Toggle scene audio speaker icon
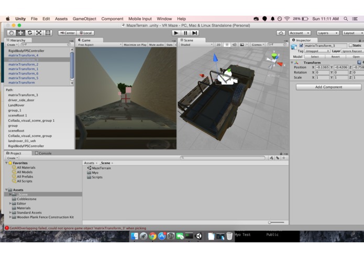 coord(235,45)
